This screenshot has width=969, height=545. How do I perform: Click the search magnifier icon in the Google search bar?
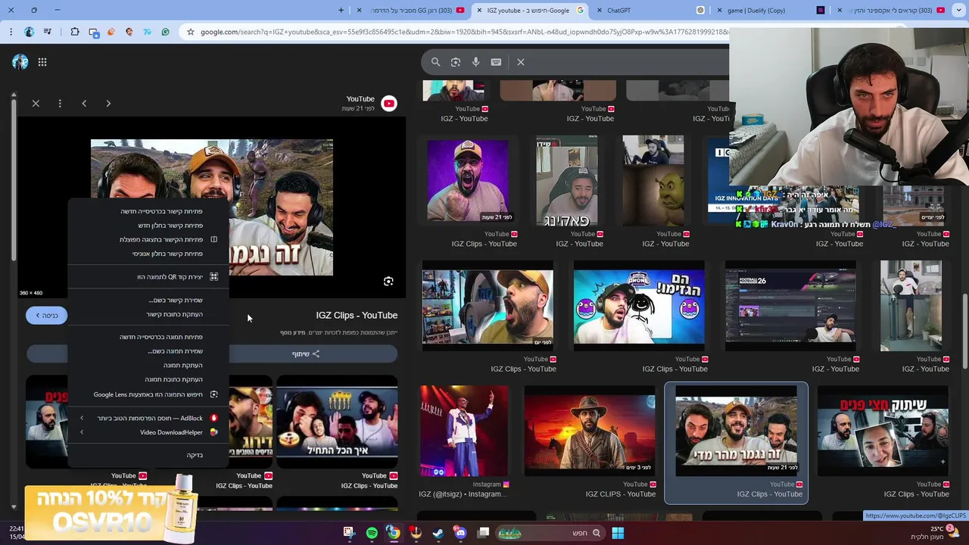point(435,62)
